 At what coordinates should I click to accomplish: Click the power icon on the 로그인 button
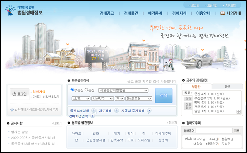[14, 94]
